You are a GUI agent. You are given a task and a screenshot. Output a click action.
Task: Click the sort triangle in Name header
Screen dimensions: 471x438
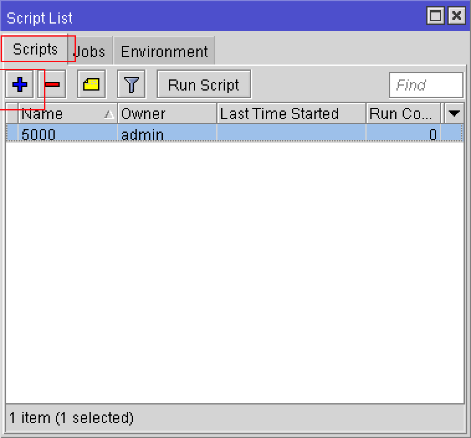[x=109, y=114]
